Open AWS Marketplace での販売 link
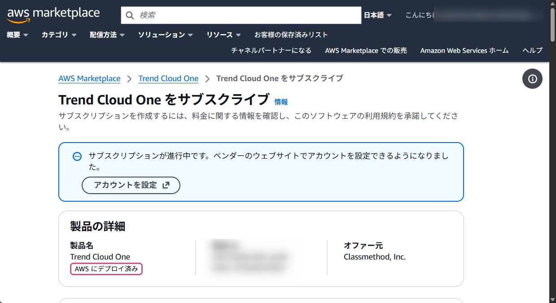 click(x=366, y=51)
